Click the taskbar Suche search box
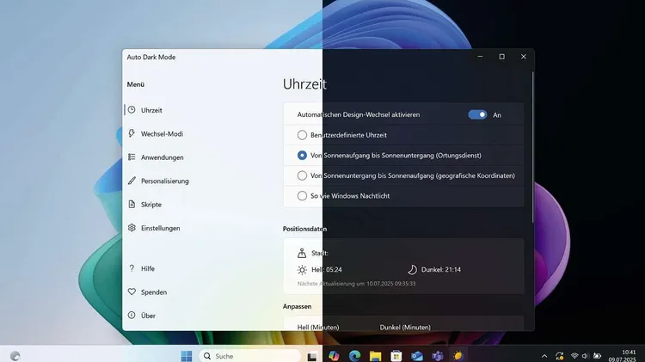645x362 pixels. point(249,356)
